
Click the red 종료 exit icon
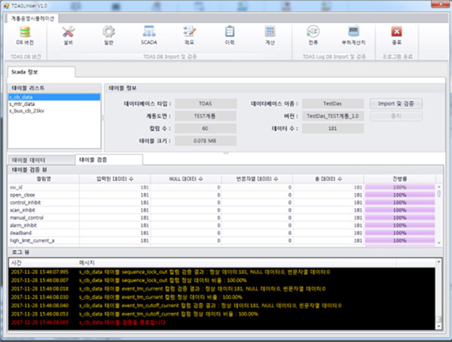click(396, 34)
